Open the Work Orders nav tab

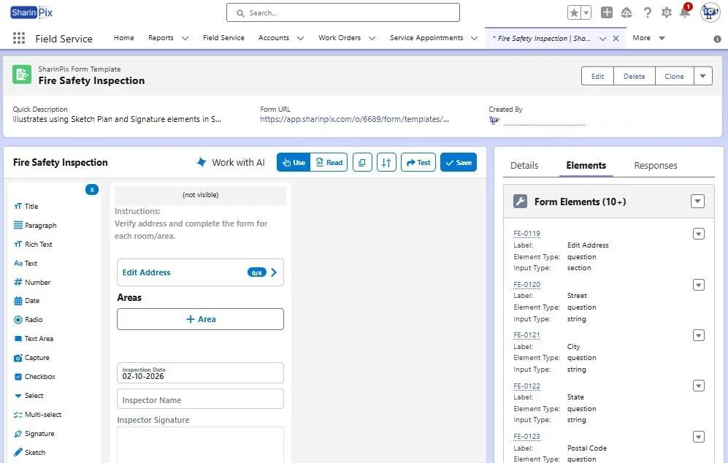coord(339,38)
